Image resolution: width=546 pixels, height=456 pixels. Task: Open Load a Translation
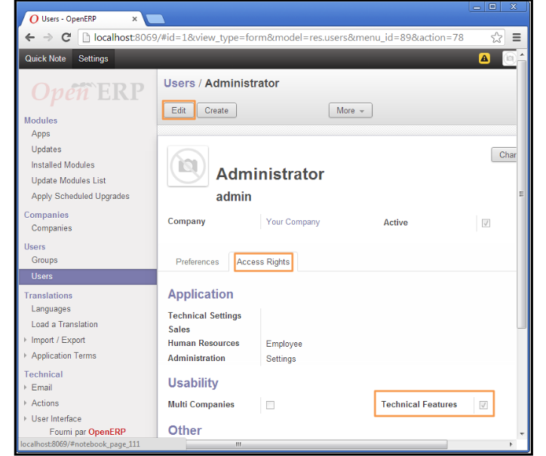pos(64,324)
